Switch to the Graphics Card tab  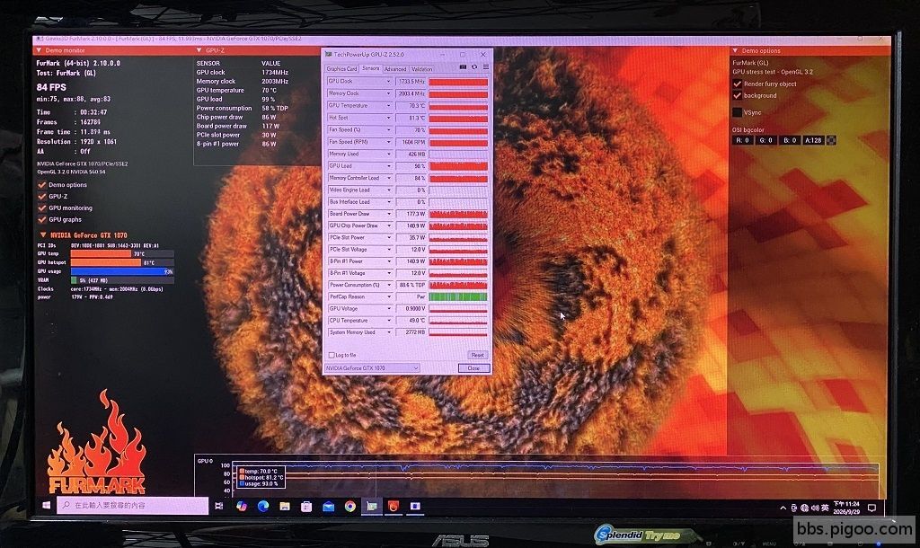coord(341,68)
